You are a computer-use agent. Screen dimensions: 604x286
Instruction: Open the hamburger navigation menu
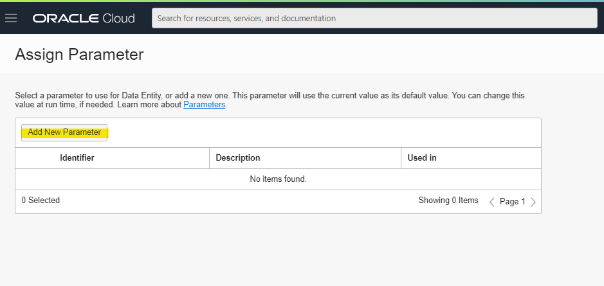[x=11, y=18]
